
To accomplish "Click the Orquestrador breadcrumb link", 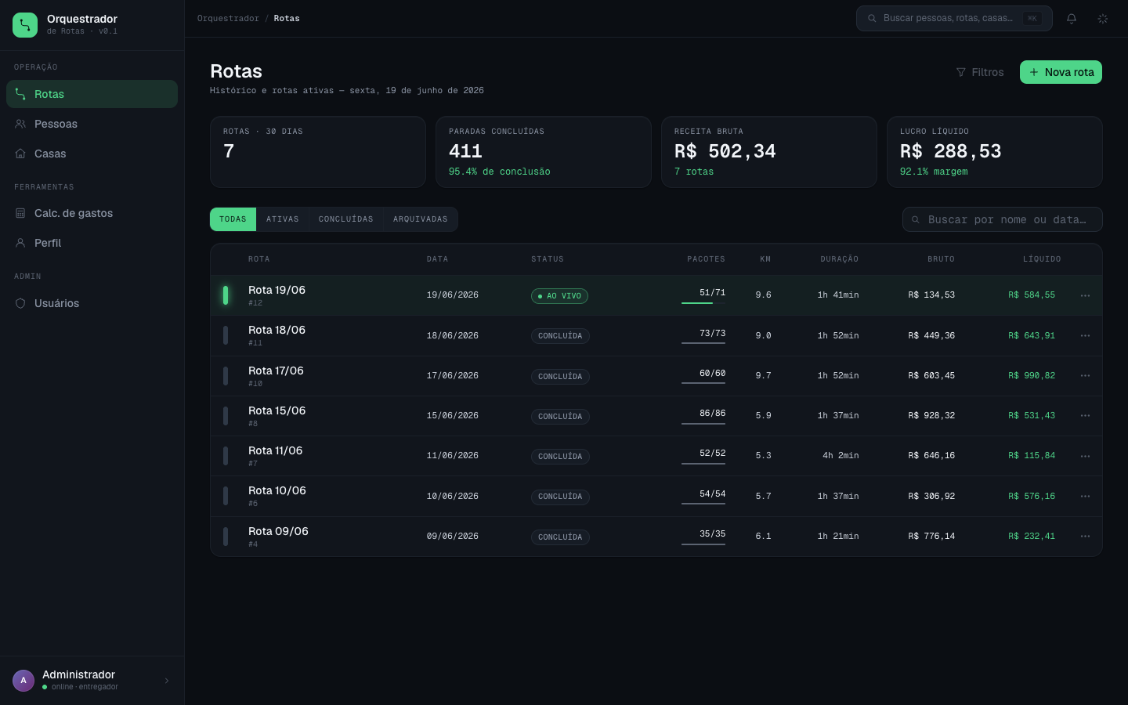I will (228, 18).
